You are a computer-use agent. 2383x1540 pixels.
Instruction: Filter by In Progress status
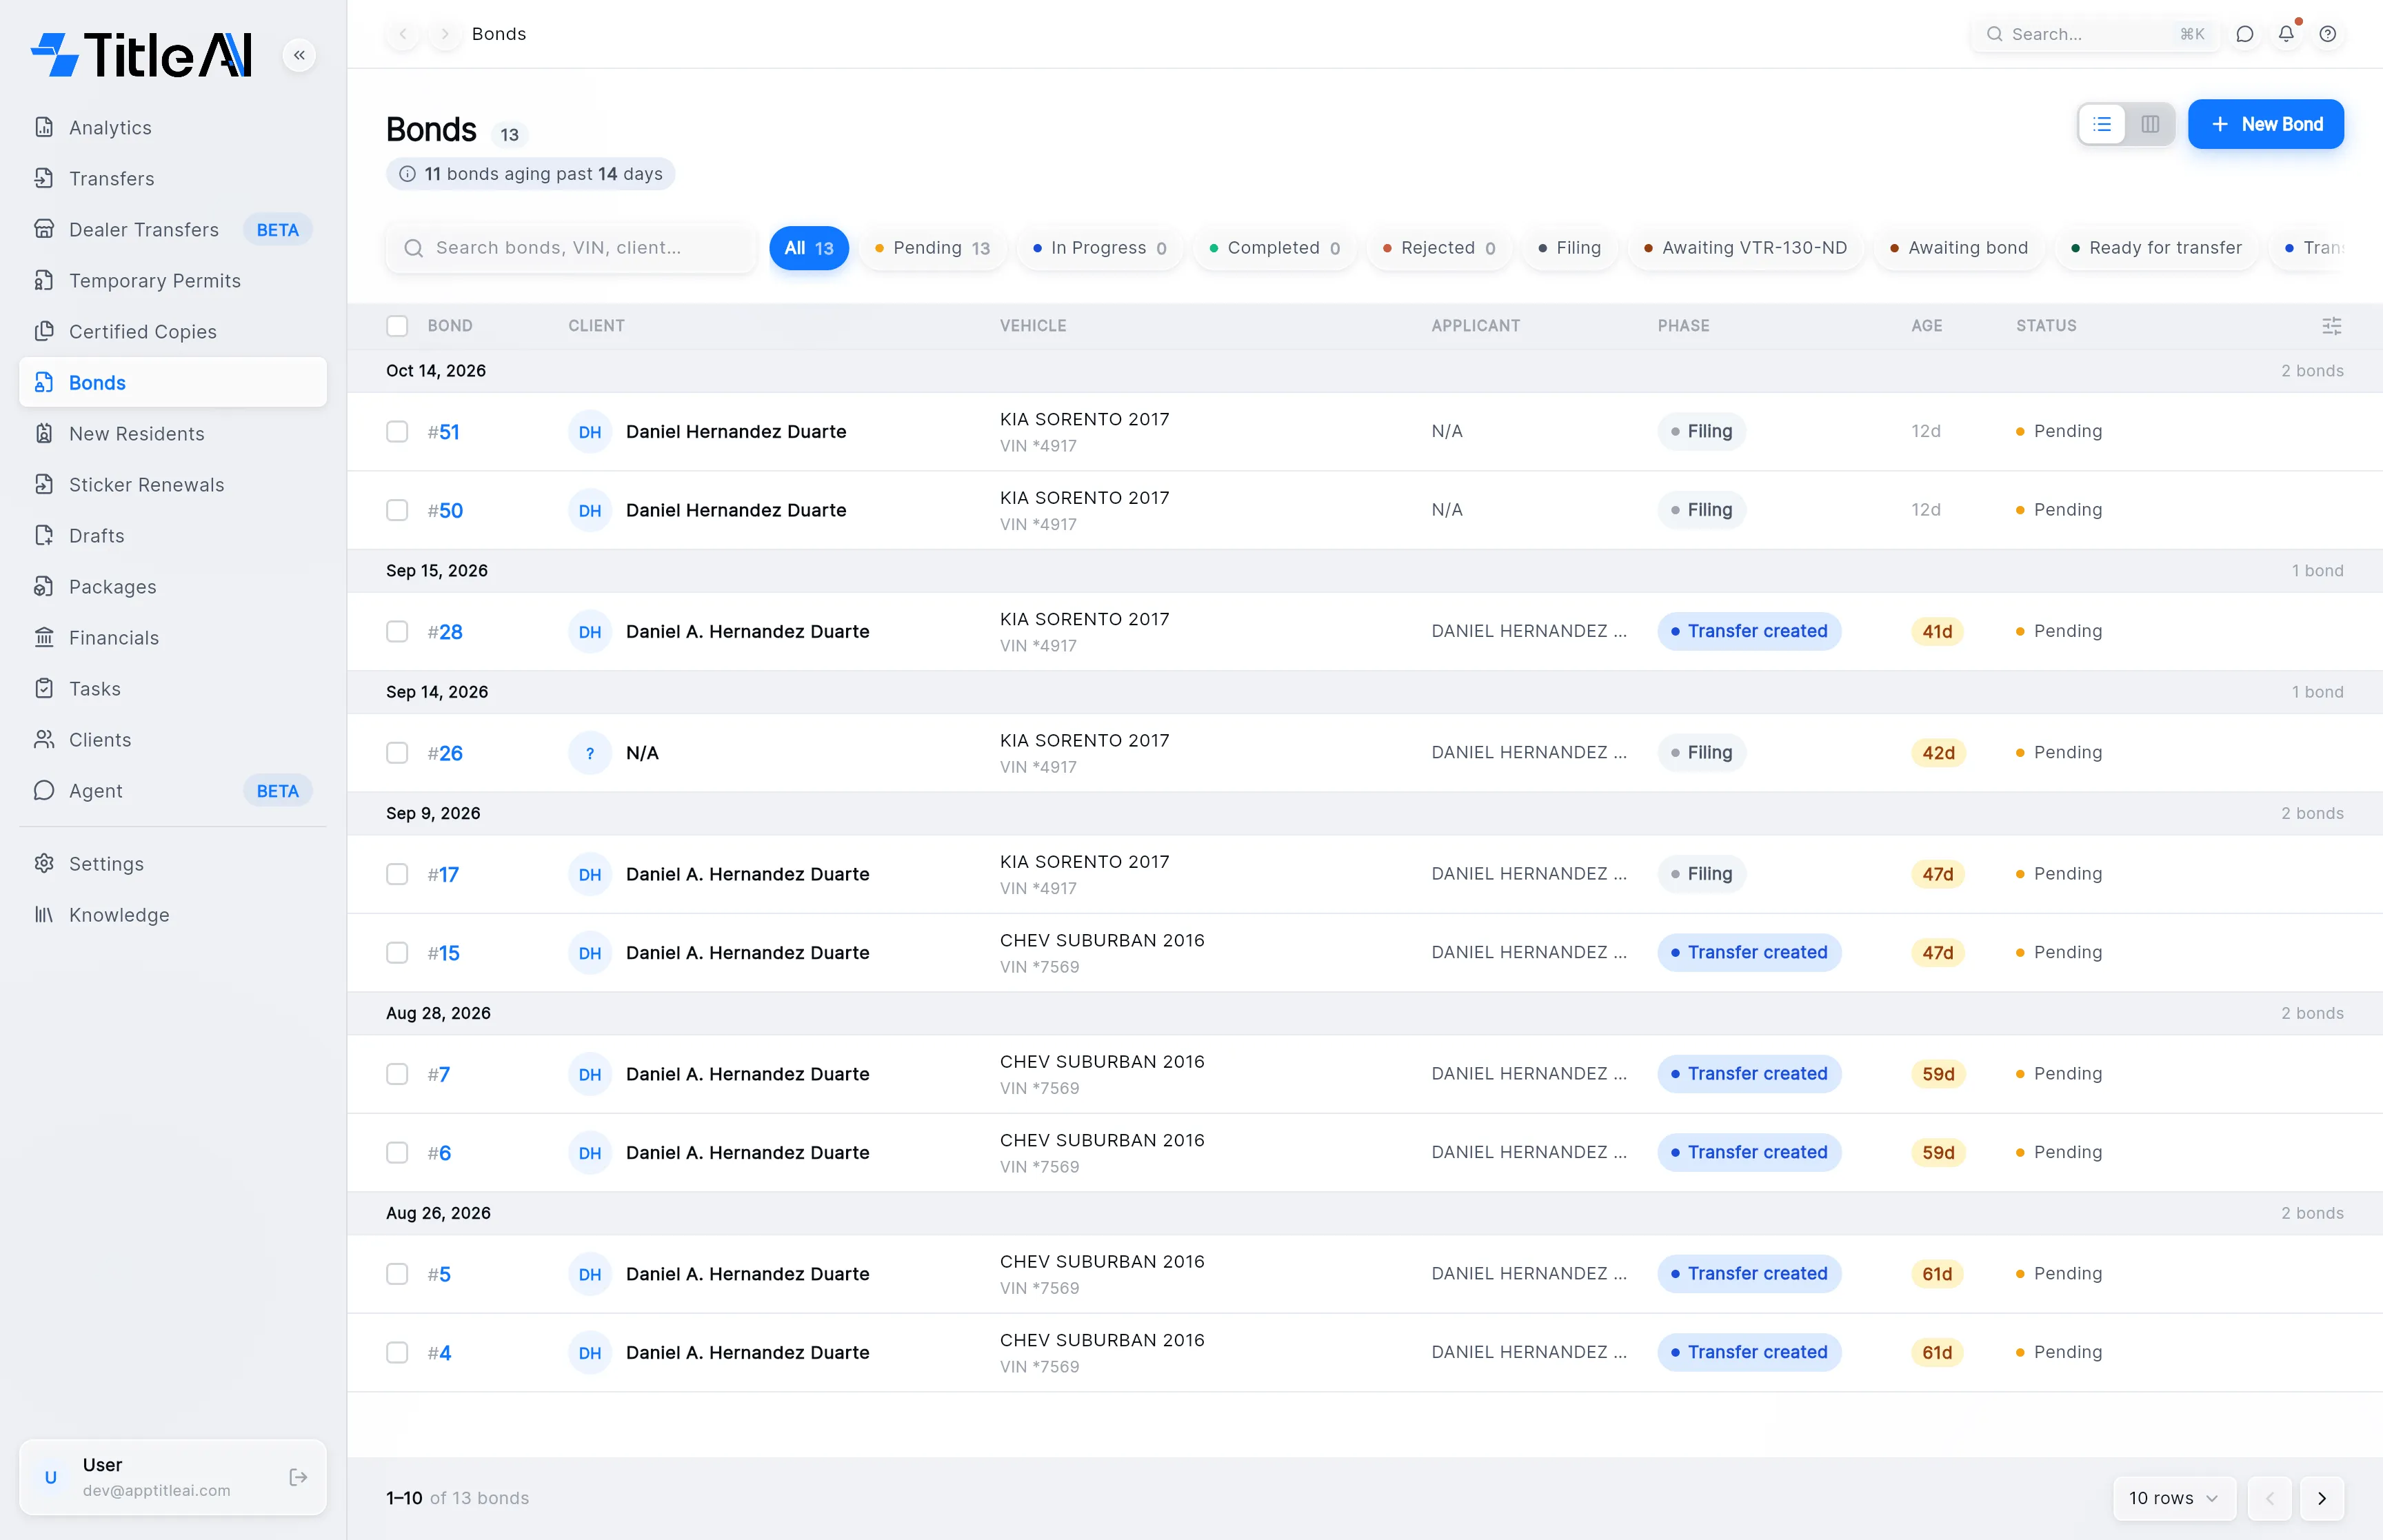click(1099, 248)
